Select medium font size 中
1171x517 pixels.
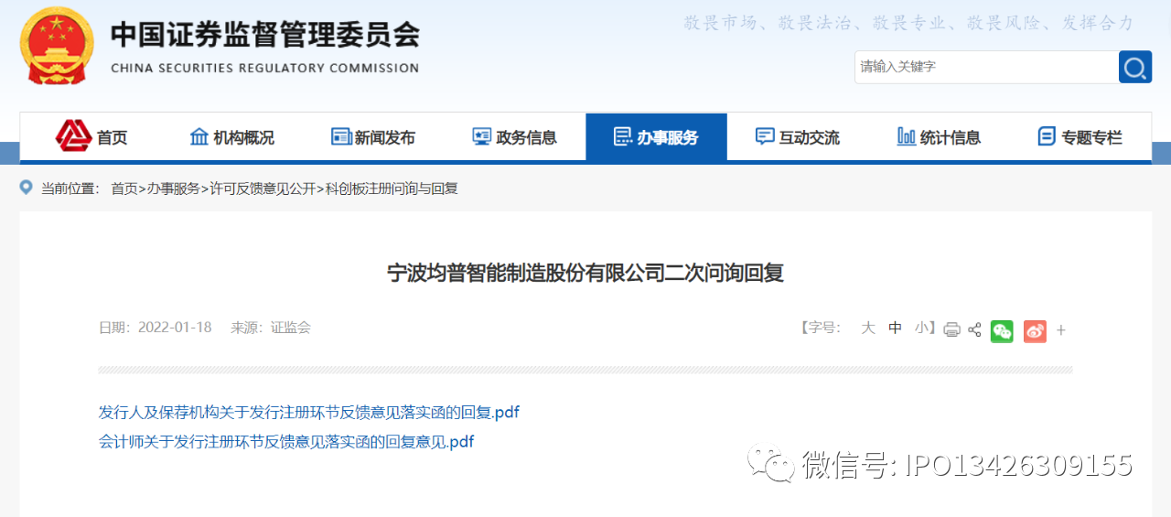tap(895, 328)
